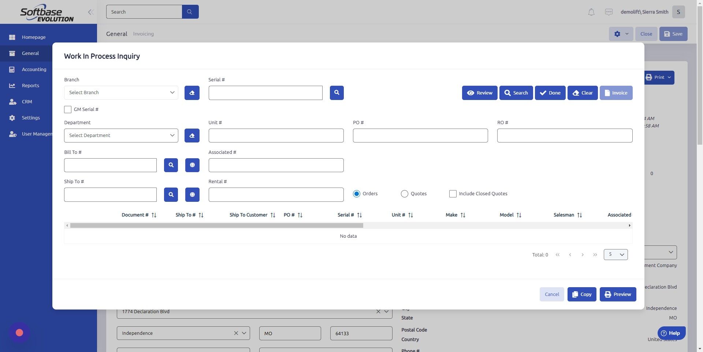703x352 pixels.
Task: Check Include Closed Quotes
Action: tap(453, 193)
